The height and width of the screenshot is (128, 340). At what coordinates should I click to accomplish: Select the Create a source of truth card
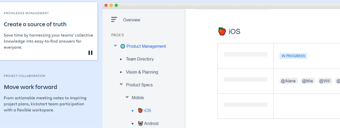tap(48, 31)
